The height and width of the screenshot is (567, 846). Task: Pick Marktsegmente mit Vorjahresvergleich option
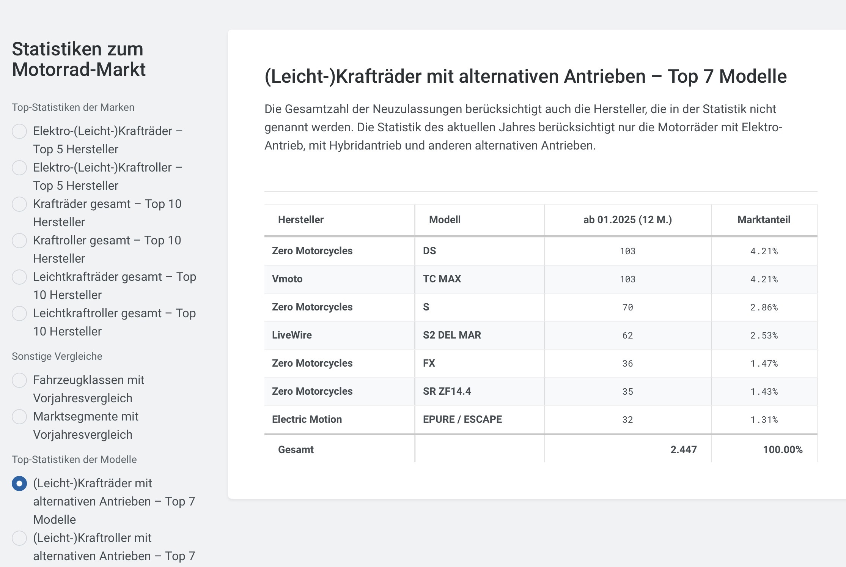19,417
